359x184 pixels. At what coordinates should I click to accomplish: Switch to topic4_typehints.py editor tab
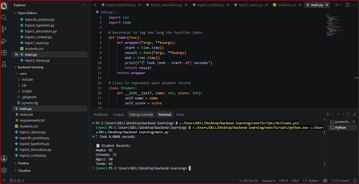click(x=121, y=5)
